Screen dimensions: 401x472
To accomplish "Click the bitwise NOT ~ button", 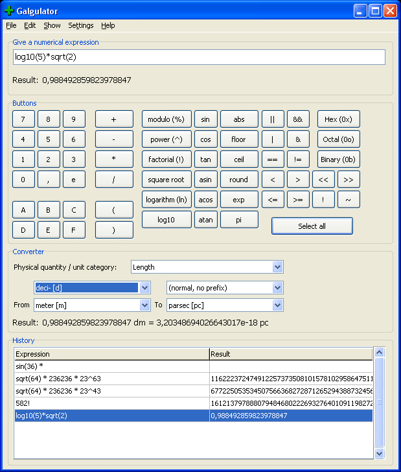I will click(348, 200).
